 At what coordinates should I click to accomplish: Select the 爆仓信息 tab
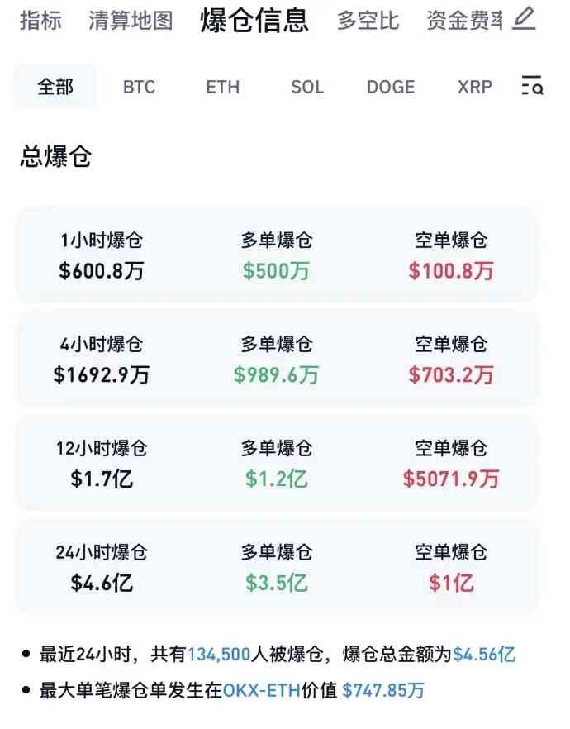click(x=254, y=20)
